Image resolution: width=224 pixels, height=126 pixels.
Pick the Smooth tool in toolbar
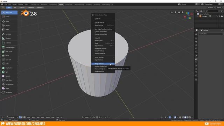pyautogui.click(x=9, y=76)
